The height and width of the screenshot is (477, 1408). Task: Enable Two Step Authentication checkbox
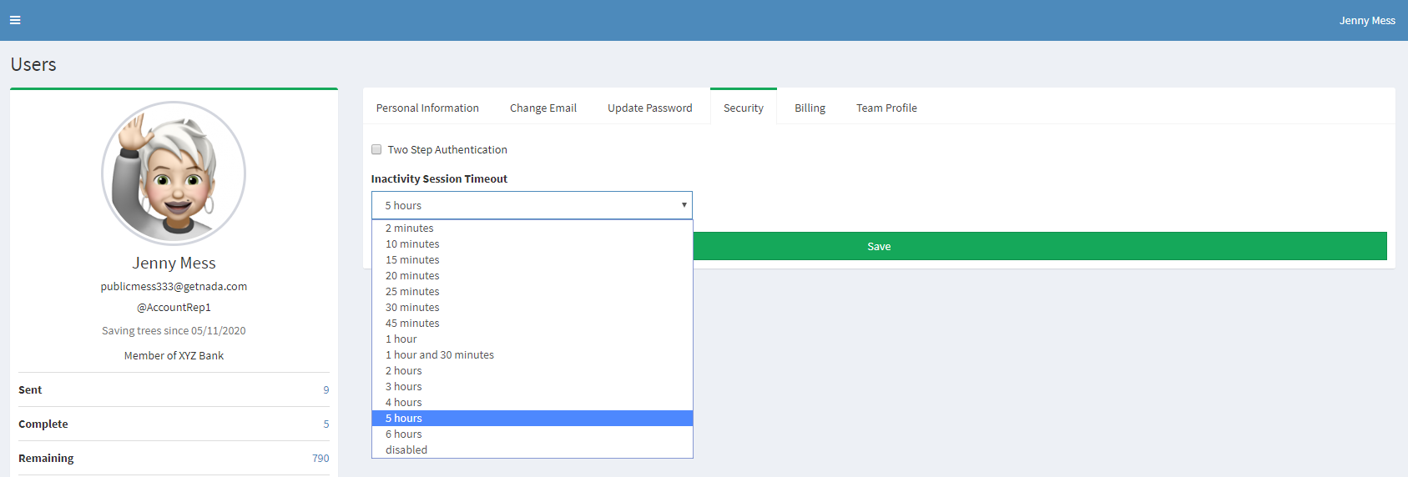click(376, 149)
